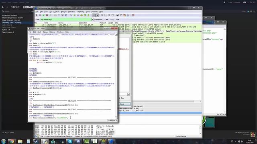
Task: Open Wireshark capture filters icon
Action: click(x=117, y=15)
